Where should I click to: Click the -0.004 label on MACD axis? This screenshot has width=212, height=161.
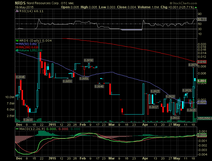tap(202, 155)
